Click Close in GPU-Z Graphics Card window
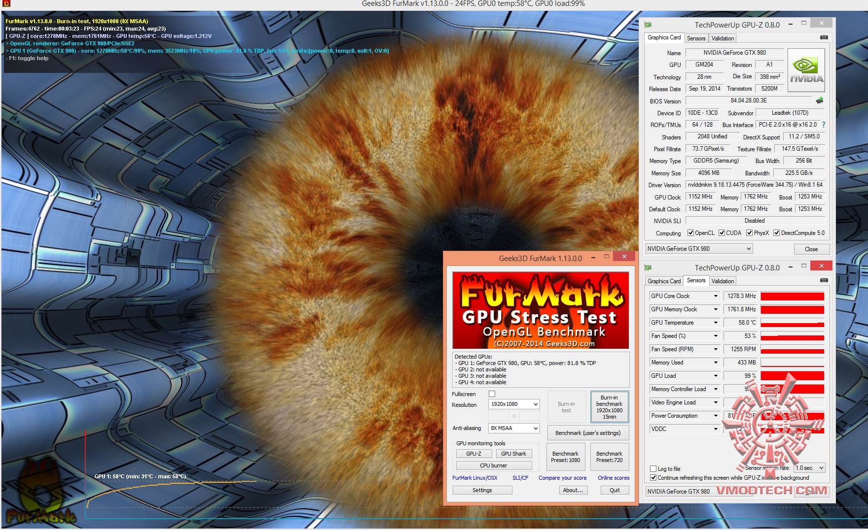The width and height of the screenshot is (868, 530). tap(811, 249)
